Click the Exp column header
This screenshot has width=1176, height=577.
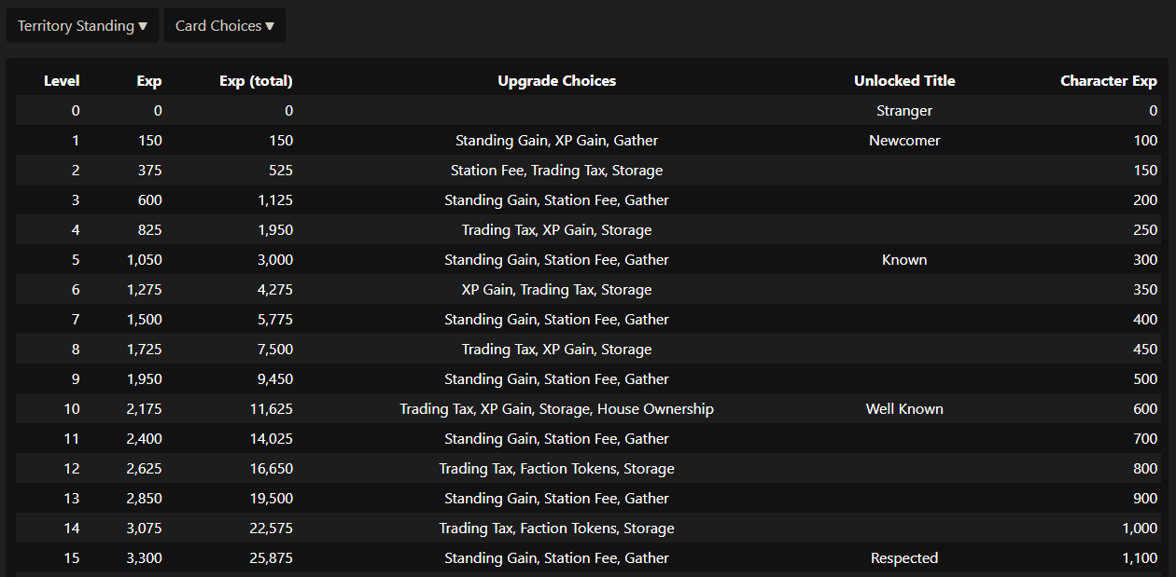149,81
